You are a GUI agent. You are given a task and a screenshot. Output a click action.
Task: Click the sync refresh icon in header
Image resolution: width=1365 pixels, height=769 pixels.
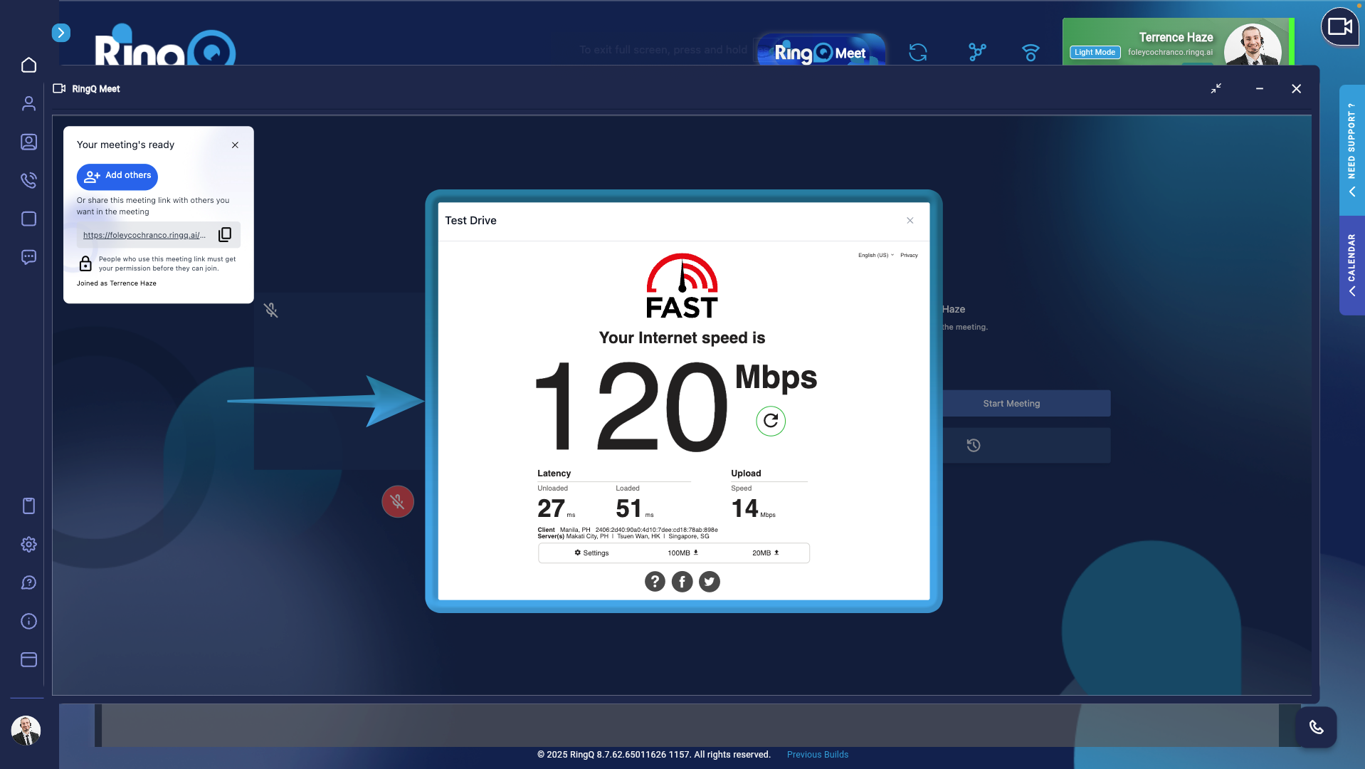pyautogui.click(x=918, y=52)
